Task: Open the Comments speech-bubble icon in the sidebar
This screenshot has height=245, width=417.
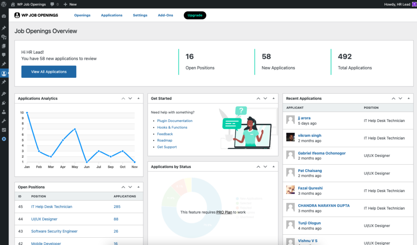Action: (x=4, y=55)
